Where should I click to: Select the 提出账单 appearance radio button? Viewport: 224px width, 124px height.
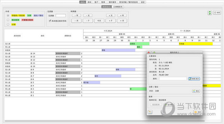(8, 20)
